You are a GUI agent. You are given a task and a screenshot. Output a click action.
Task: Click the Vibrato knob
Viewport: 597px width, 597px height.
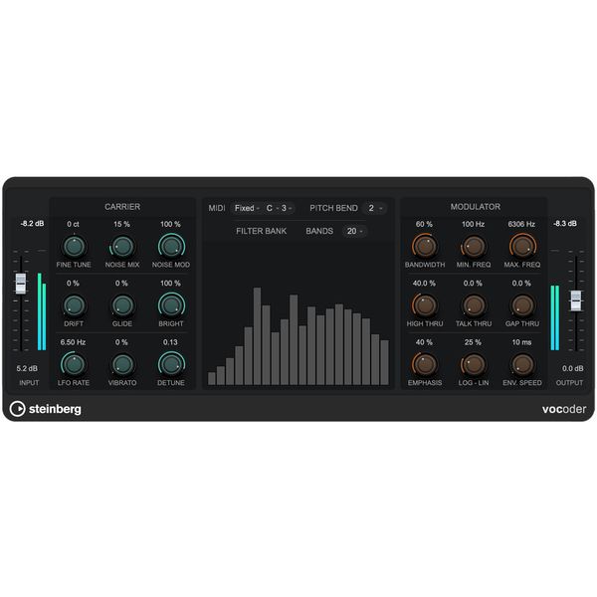tap(122, 364)
